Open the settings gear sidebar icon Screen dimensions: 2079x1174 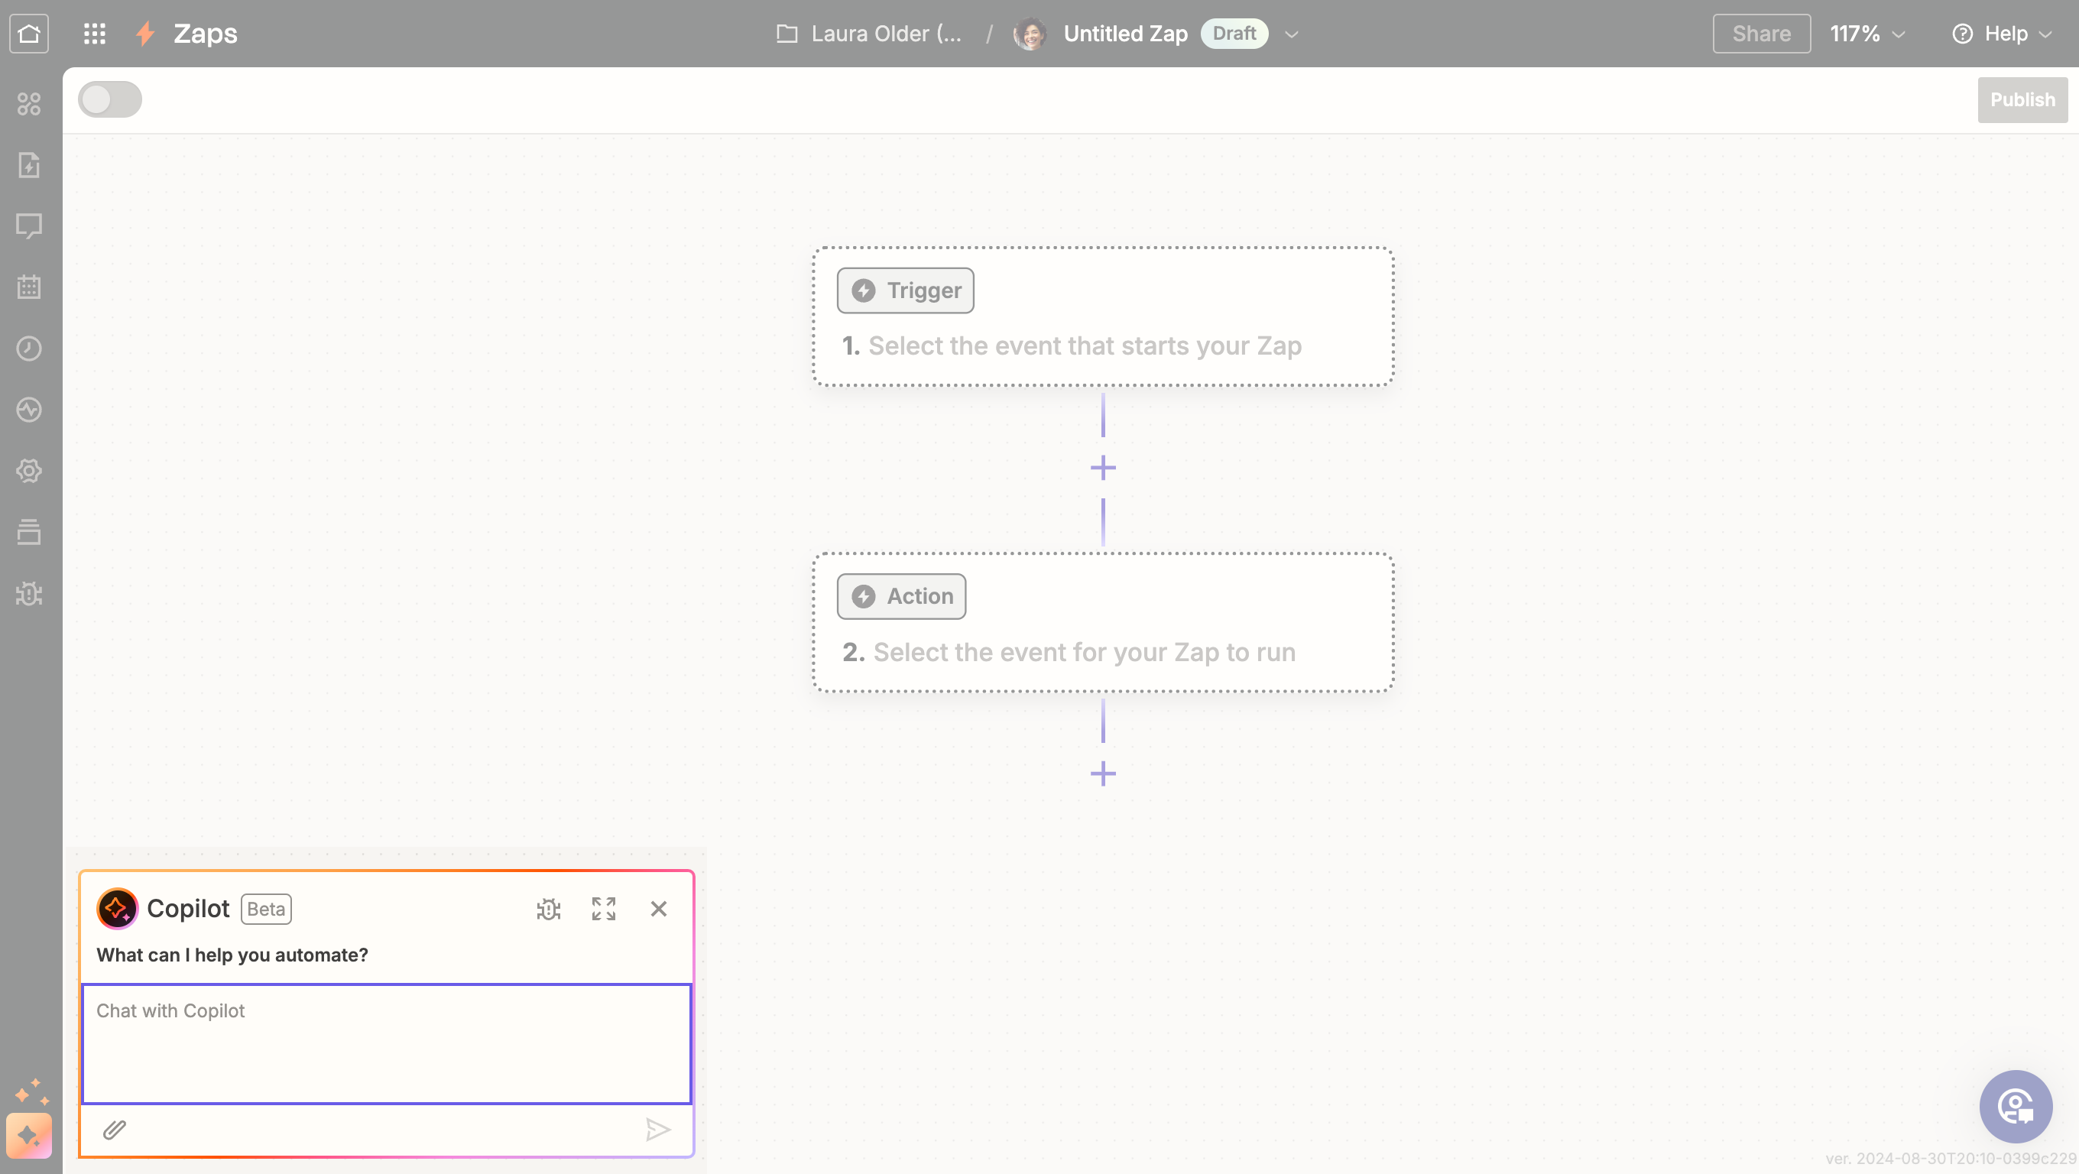tap(29, 472)
